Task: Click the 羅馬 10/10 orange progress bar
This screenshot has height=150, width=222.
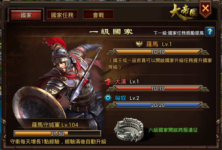Action: coord(158,52)
